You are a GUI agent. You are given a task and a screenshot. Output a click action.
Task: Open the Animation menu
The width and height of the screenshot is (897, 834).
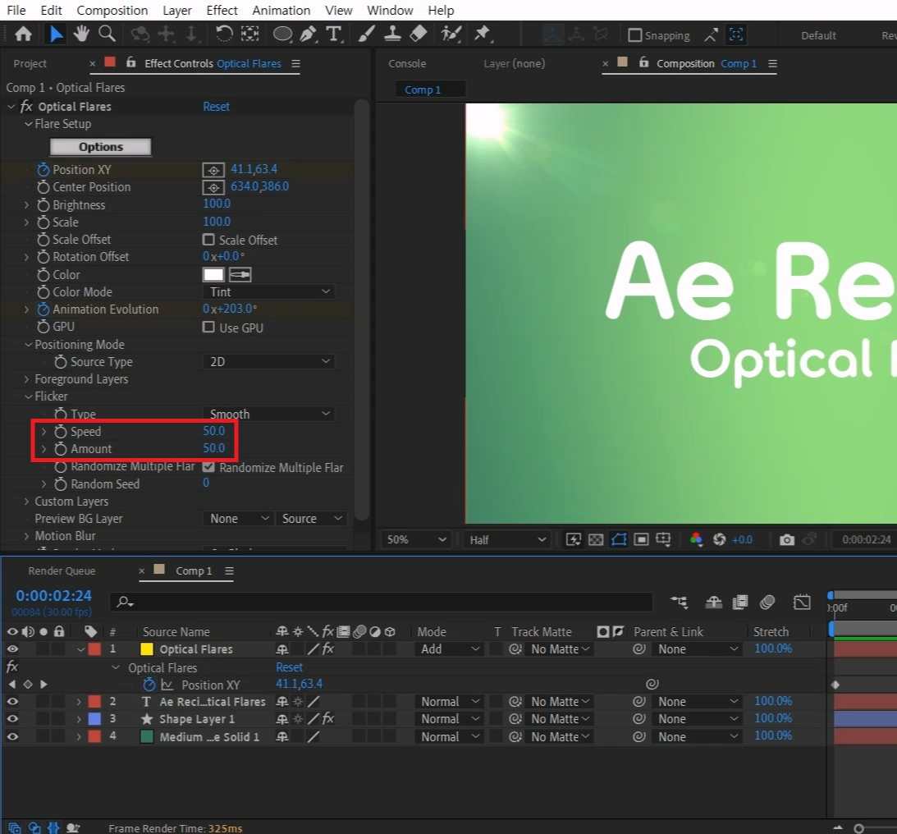281,11
